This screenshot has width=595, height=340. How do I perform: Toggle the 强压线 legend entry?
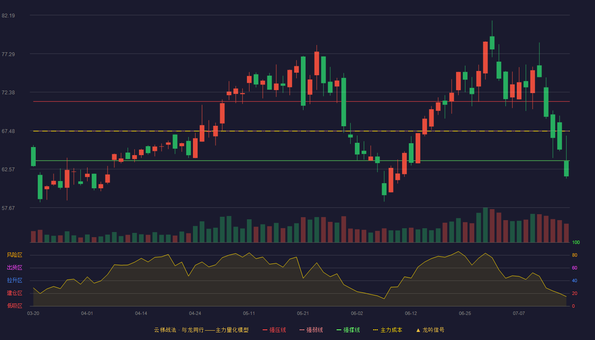click(x=274, y=330)
